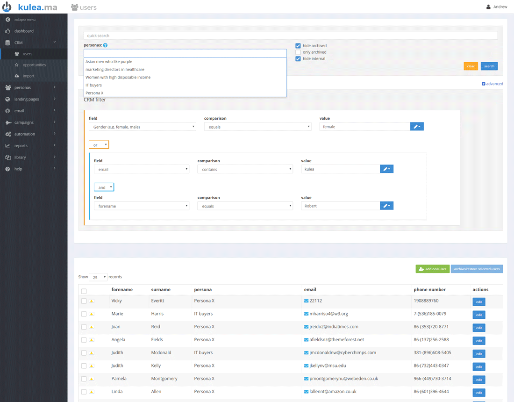Open the 'or' logic operator dropdown
Viewport: 514px width, 402px height.
(x=99, y=145)
